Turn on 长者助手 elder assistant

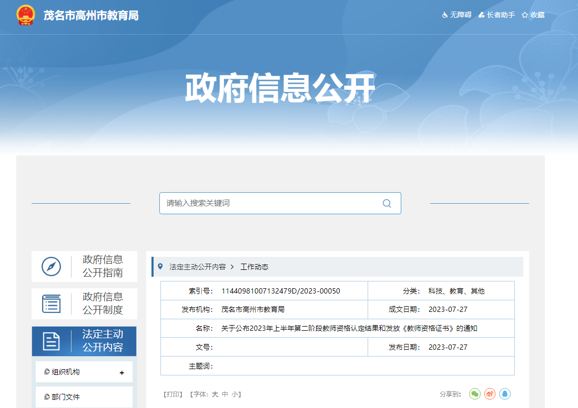click(496, 15)
